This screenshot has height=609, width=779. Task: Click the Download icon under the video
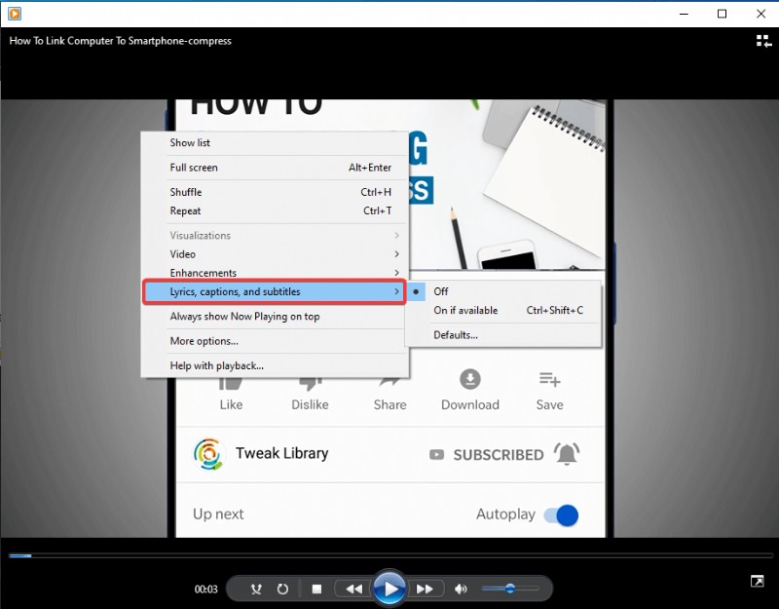[x=470, y=380]
